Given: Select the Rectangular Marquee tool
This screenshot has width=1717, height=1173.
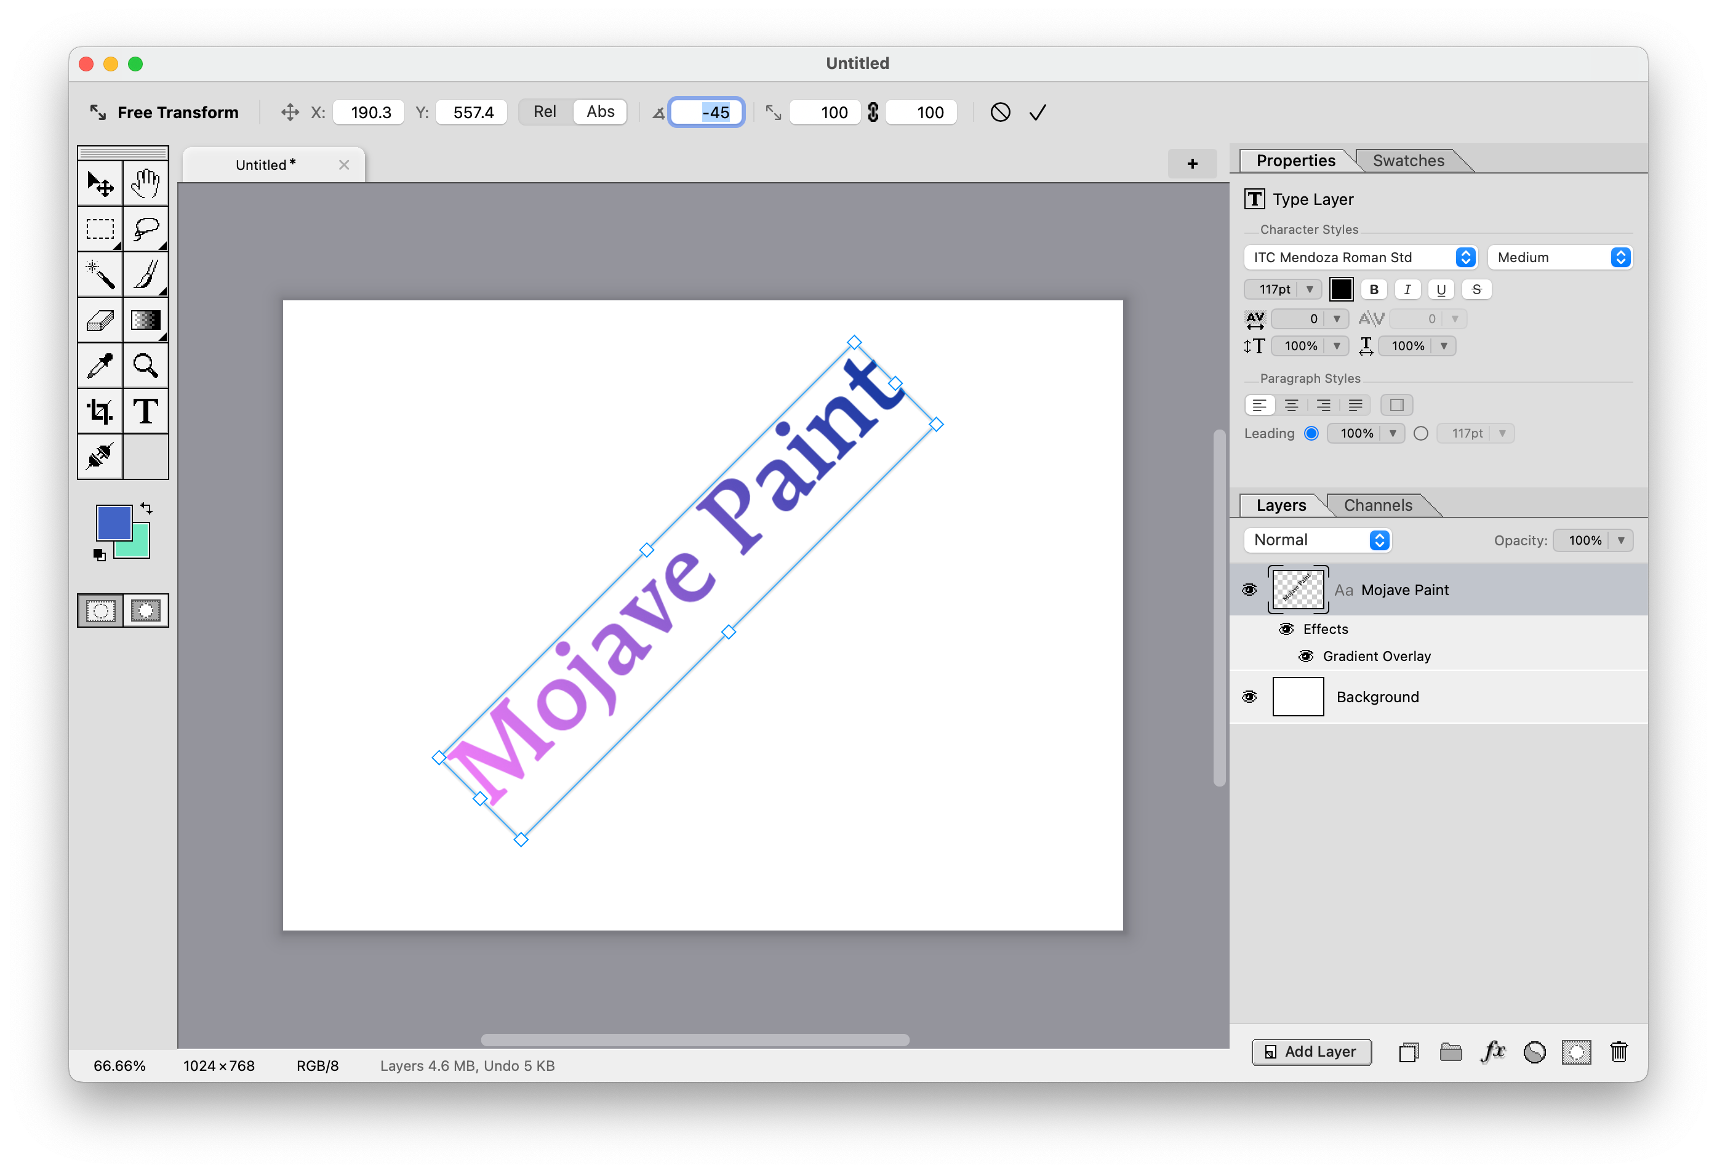Looking at the screenshot, I should tap(100, 229).
